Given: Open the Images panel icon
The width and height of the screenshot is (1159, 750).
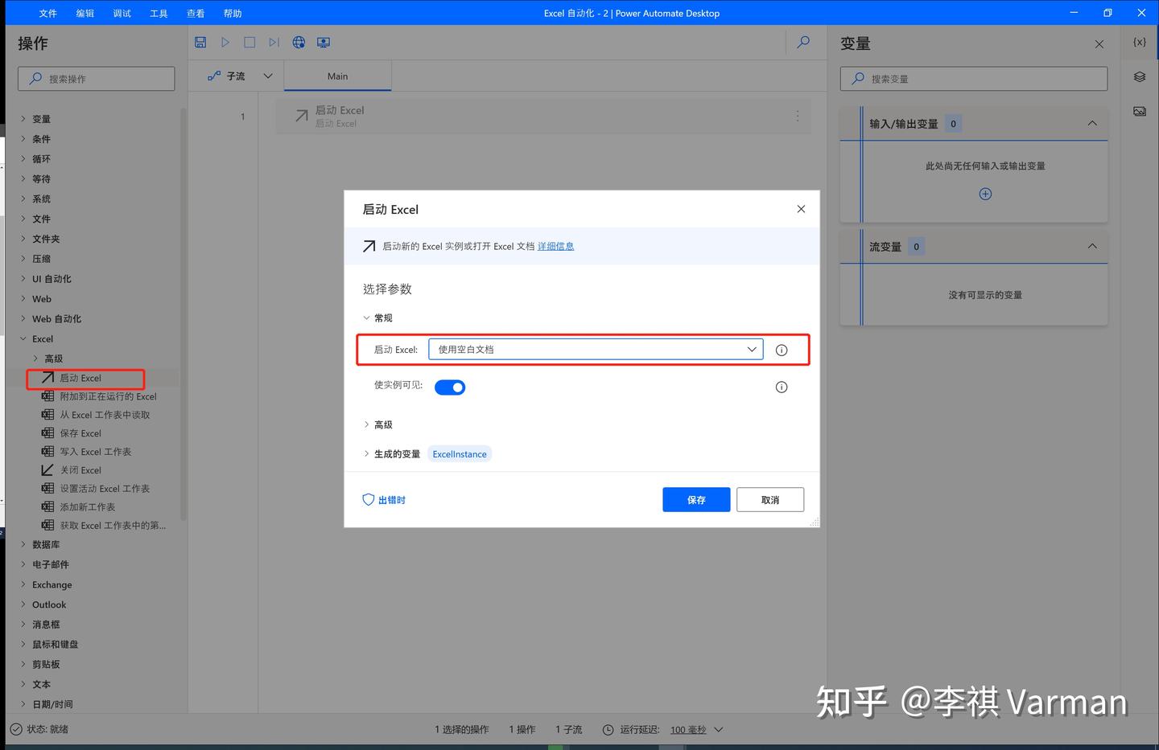Looking at the screenshot, I should coord(1139,111).
